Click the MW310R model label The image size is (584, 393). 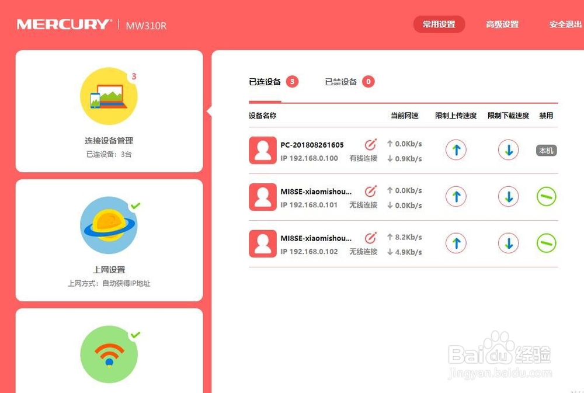coord(146,25)
